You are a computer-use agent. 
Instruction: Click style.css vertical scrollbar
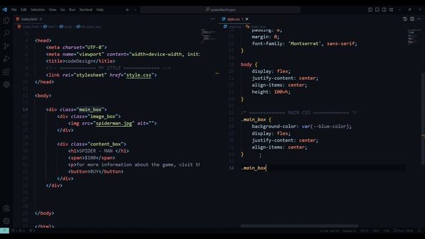pos(423,118)
